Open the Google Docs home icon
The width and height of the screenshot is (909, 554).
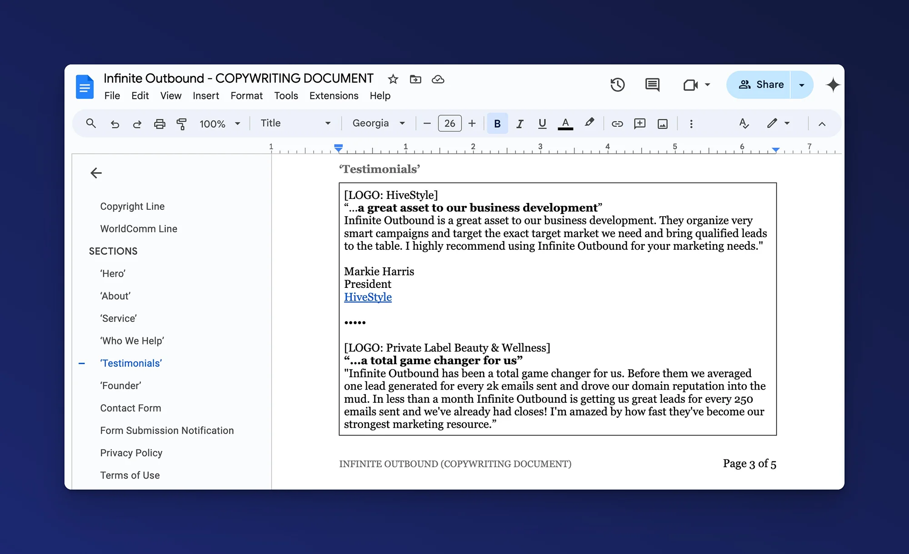(85, 86)
